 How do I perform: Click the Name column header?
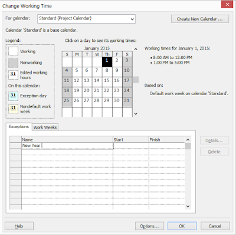pyautogui.click(x=67, y=139)
